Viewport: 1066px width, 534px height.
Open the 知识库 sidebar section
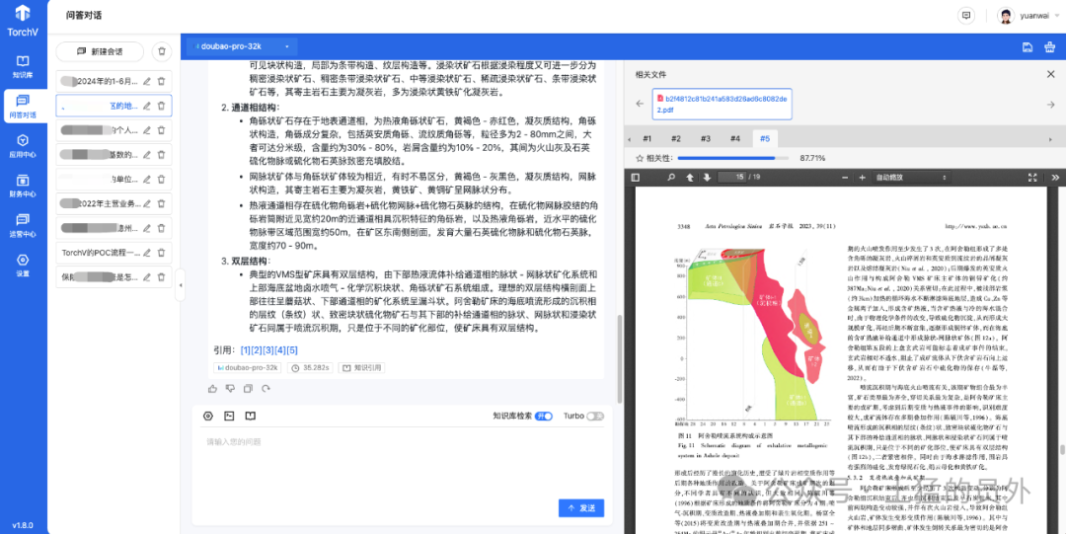[23, 66]
